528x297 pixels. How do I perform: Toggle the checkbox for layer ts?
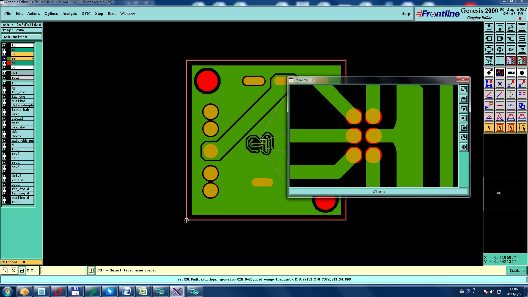coord(4,50)
